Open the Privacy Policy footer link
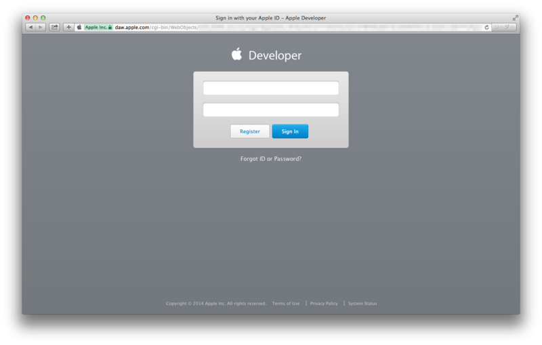The image size is (542, 345). (x=324, y=304)
